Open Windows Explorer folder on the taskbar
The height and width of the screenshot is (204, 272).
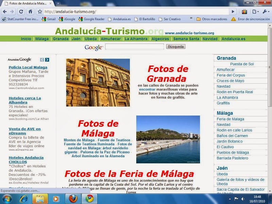click(40, 199)
